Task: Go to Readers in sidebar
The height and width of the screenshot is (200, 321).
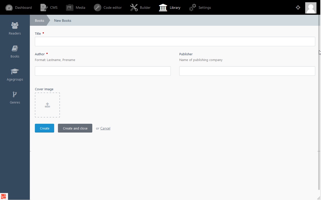Action: click(x=15, y=28)
